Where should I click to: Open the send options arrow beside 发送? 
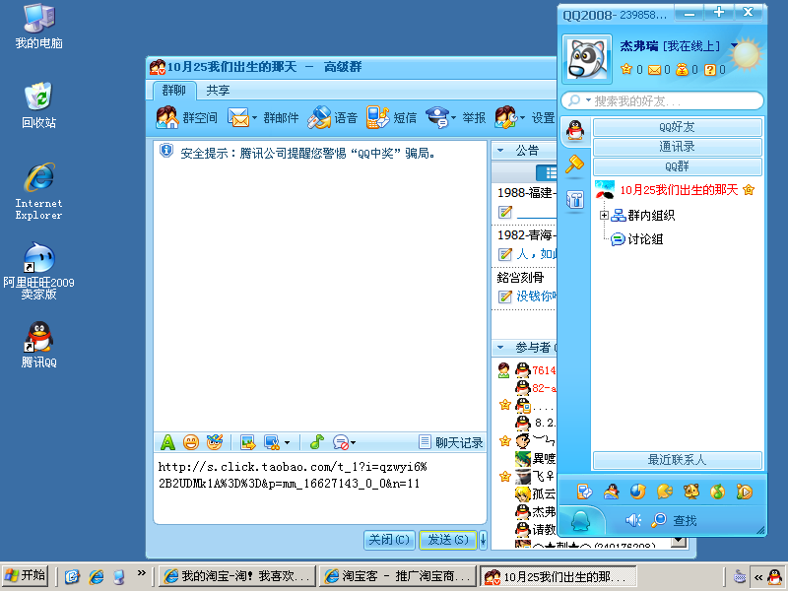coord(483,540)
